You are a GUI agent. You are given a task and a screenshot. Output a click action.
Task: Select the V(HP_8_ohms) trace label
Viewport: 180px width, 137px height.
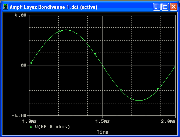click(x=53, y=127)
